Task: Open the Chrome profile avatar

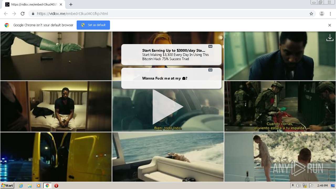Action: tap(322, 14)
